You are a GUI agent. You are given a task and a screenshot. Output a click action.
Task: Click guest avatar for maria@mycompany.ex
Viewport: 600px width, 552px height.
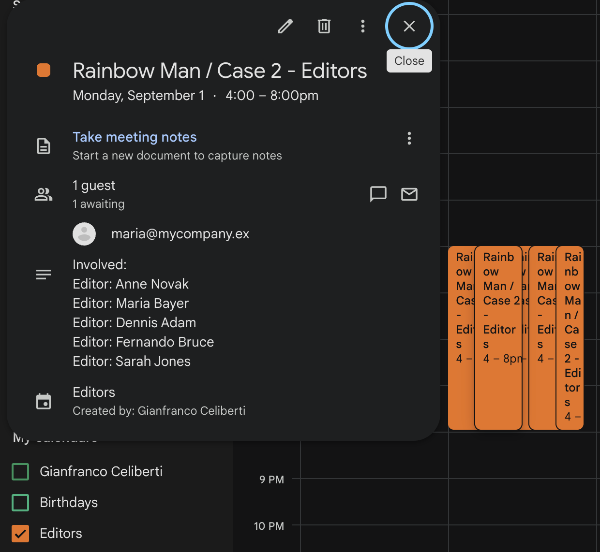point(84,234)
